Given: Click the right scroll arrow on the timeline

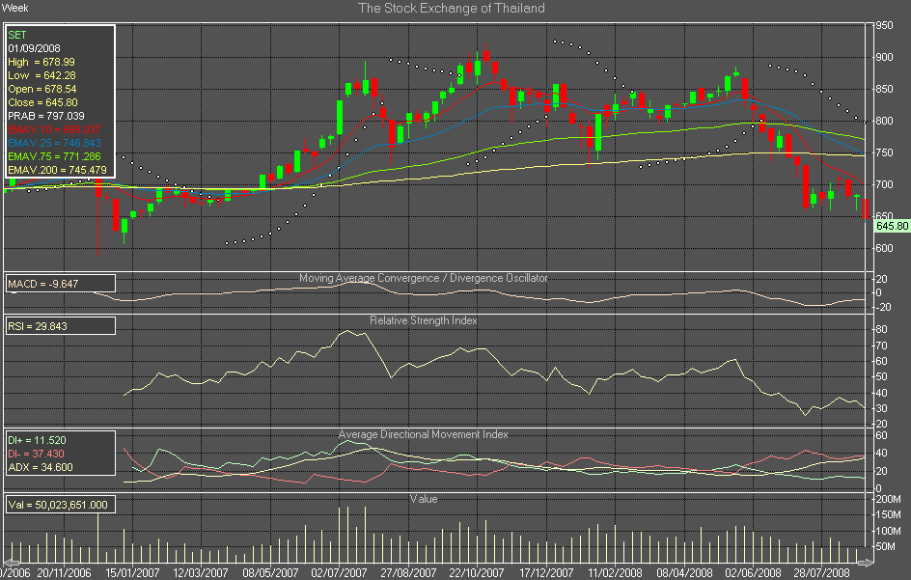Looking at the screenshot, I should coord(865,563).
